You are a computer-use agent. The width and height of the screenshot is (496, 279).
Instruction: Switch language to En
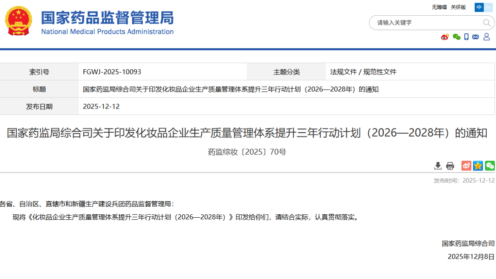(488, 7)
